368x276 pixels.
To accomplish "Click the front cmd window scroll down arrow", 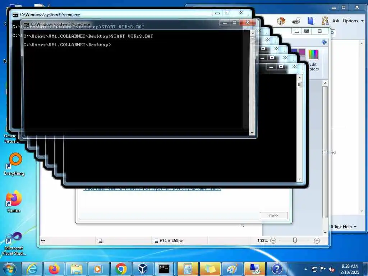I will [253, 133].
